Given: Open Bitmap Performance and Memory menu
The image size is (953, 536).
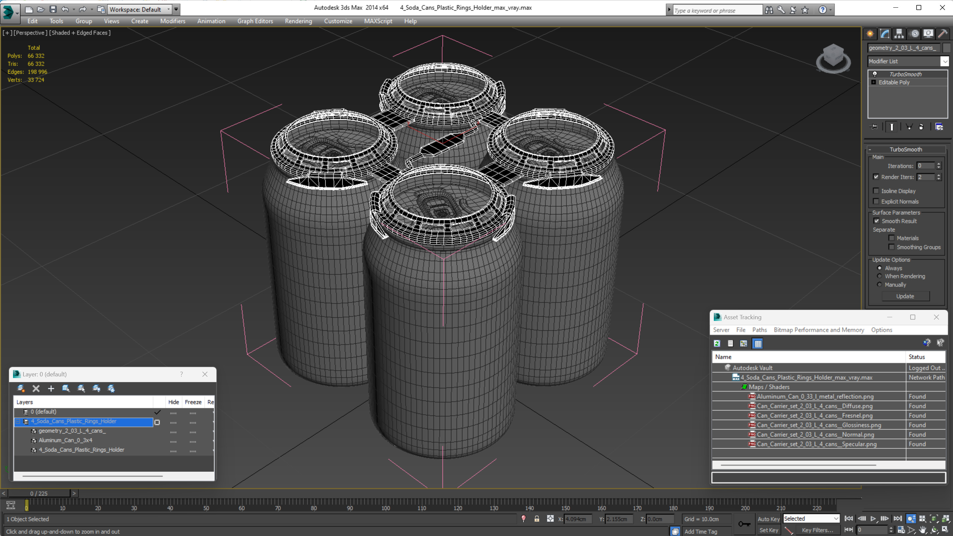Looking at the screenshot, I should (819, 330).
